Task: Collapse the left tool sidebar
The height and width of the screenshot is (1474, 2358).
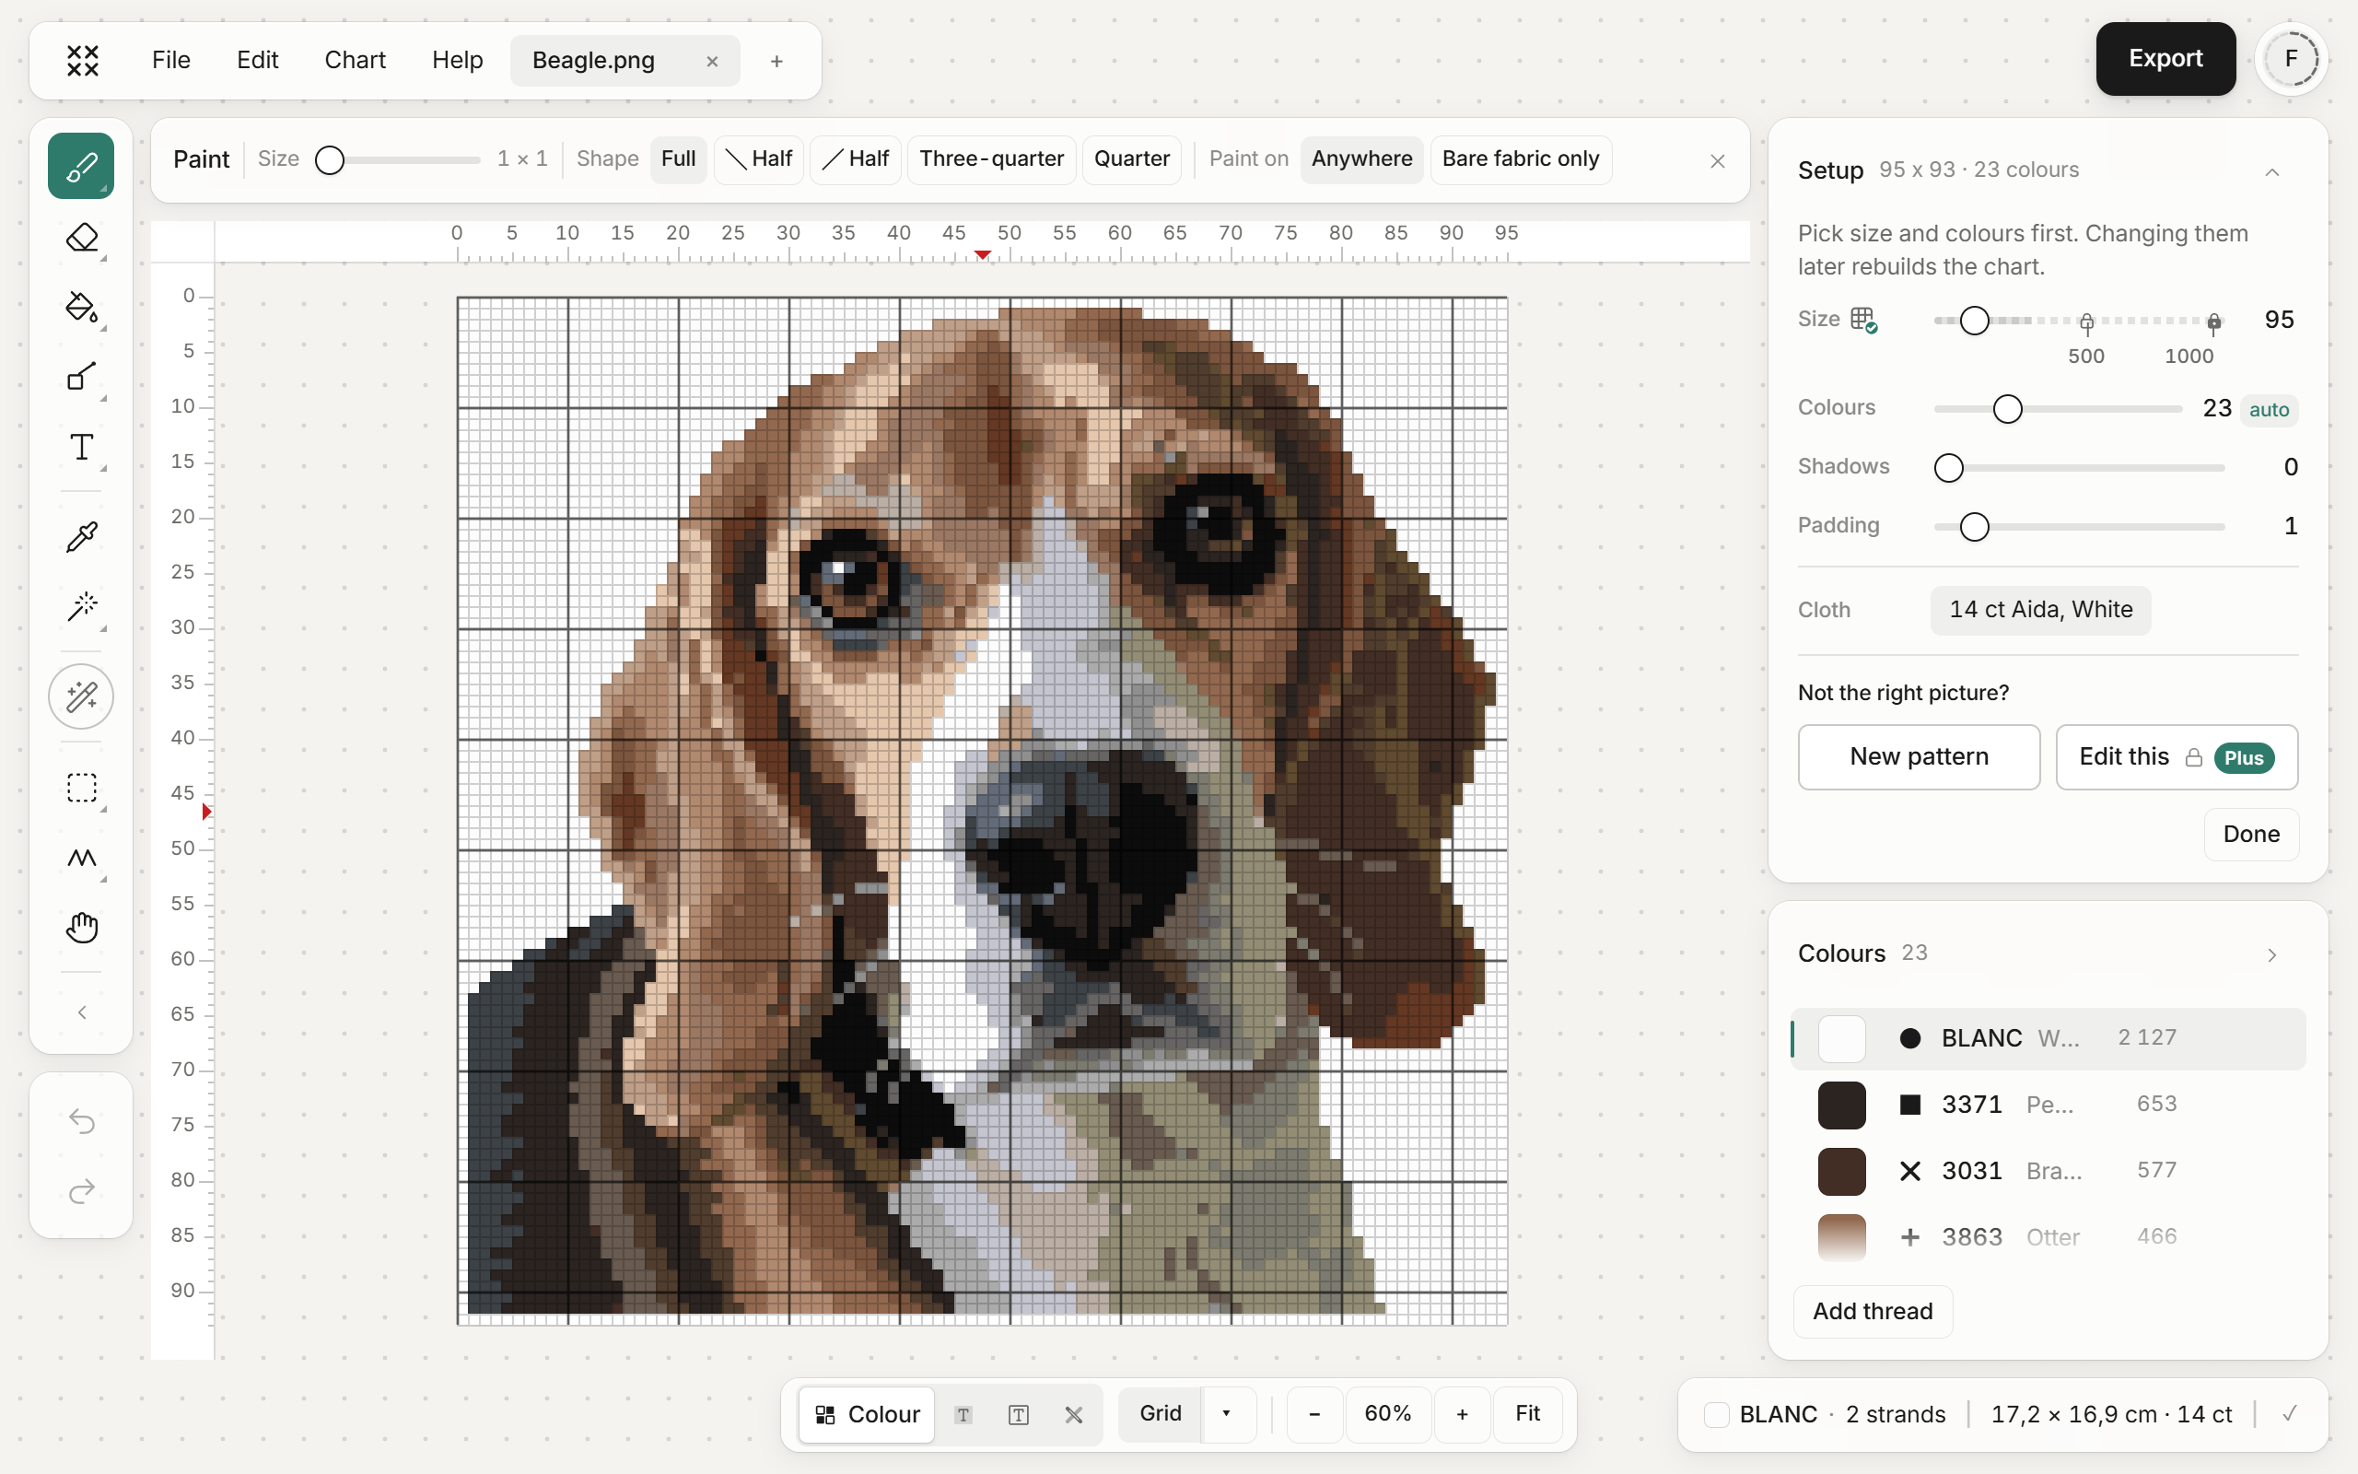Action: point(82,1012)
